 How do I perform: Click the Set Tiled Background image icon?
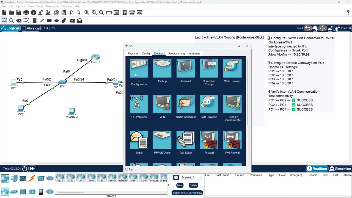pyautogui.click(x=330, y=28)
